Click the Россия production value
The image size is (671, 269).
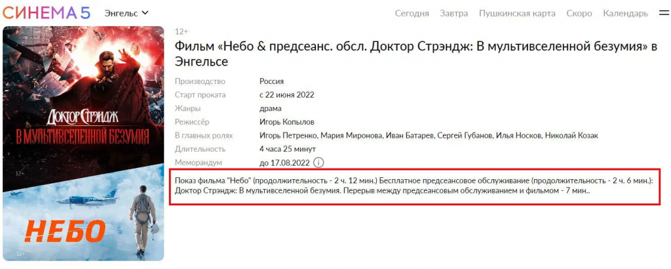coord(272,81)
